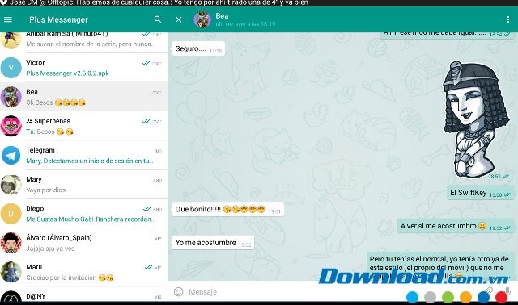Screen dimensions: 518x305
Task: Record a voice message with the microphone icon
Action: [507, 290]
